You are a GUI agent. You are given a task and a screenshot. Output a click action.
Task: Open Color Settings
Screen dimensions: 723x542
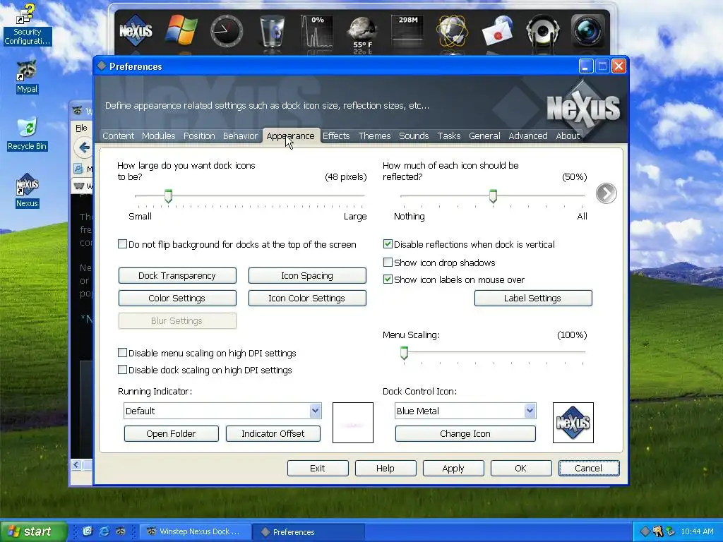pos(177,299)
